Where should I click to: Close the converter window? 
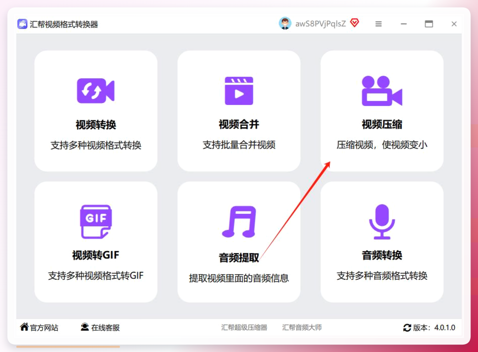454,24
